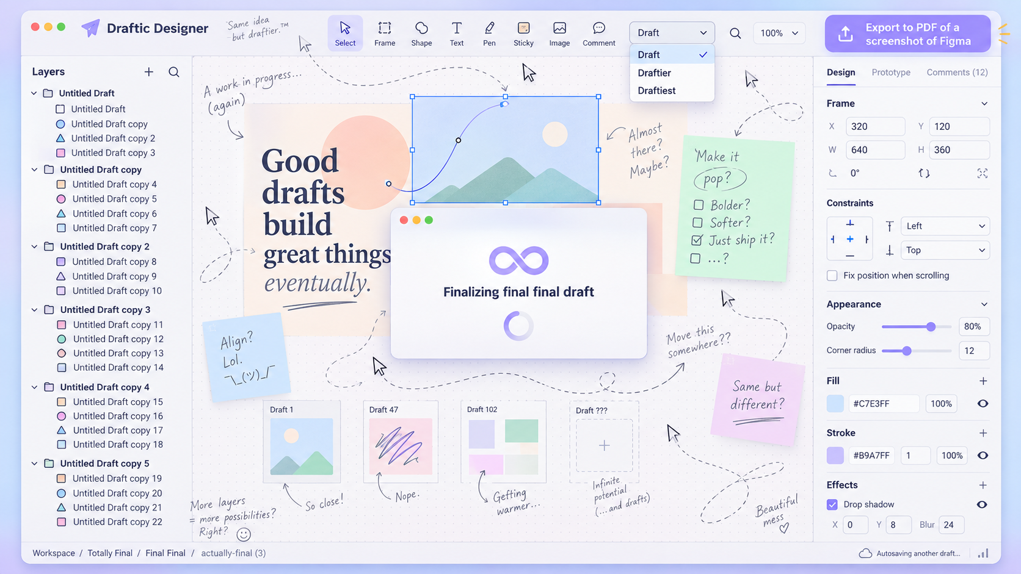Click the Export to PDF button
Screen dimensions: 1021x574
click(x=907, y=34)
